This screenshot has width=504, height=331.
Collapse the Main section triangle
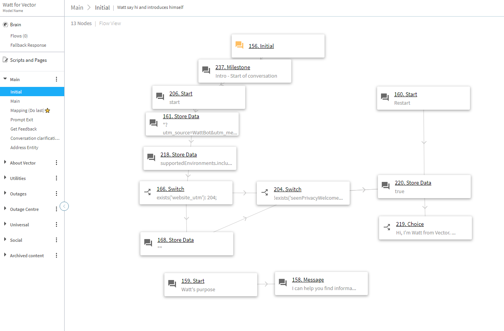coord(5,79)
